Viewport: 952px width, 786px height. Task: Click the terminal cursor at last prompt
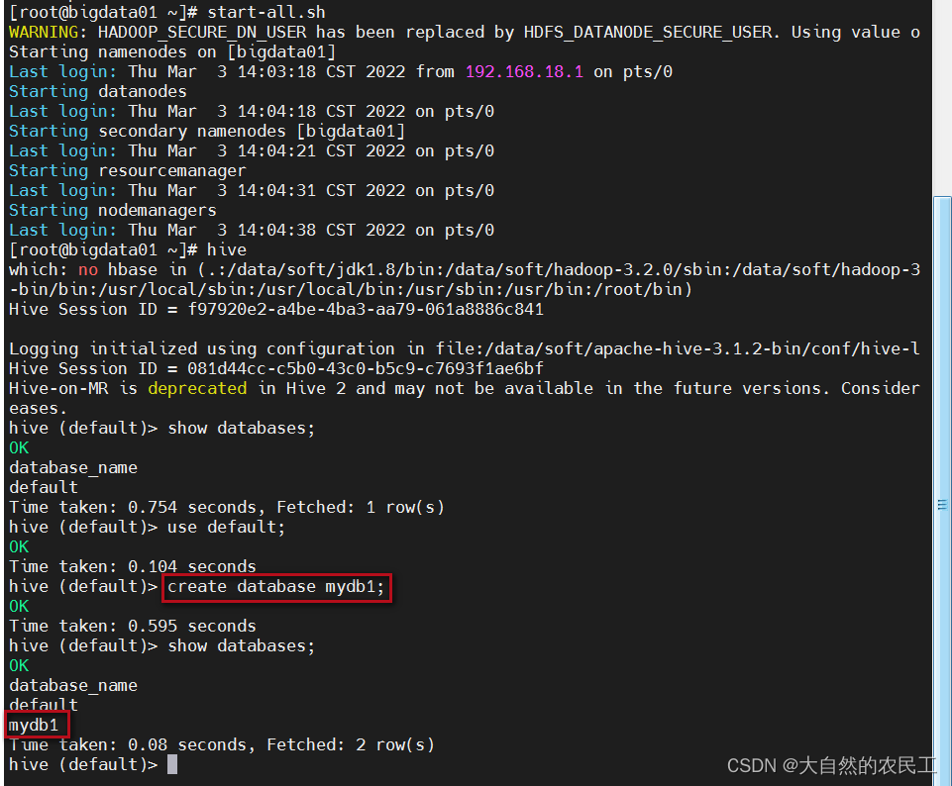(172, 765)
